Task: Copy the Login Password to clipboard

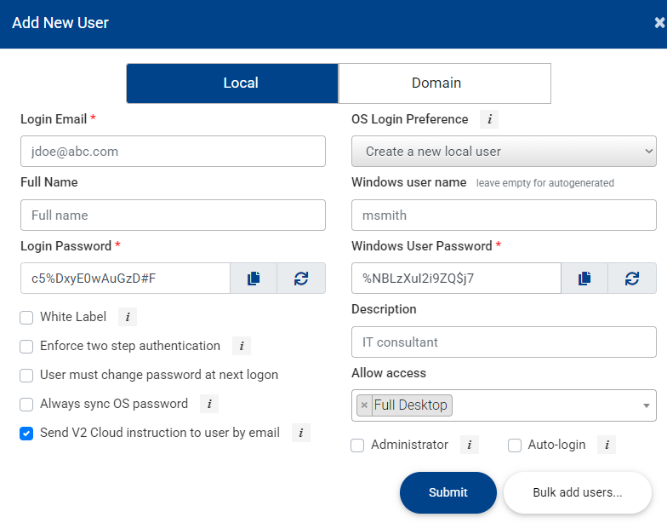Action: pyautogui.click(x=254, y=279)
